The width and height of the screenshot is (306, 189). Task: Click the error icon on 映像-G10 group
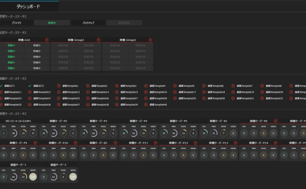tap(47, 40)
